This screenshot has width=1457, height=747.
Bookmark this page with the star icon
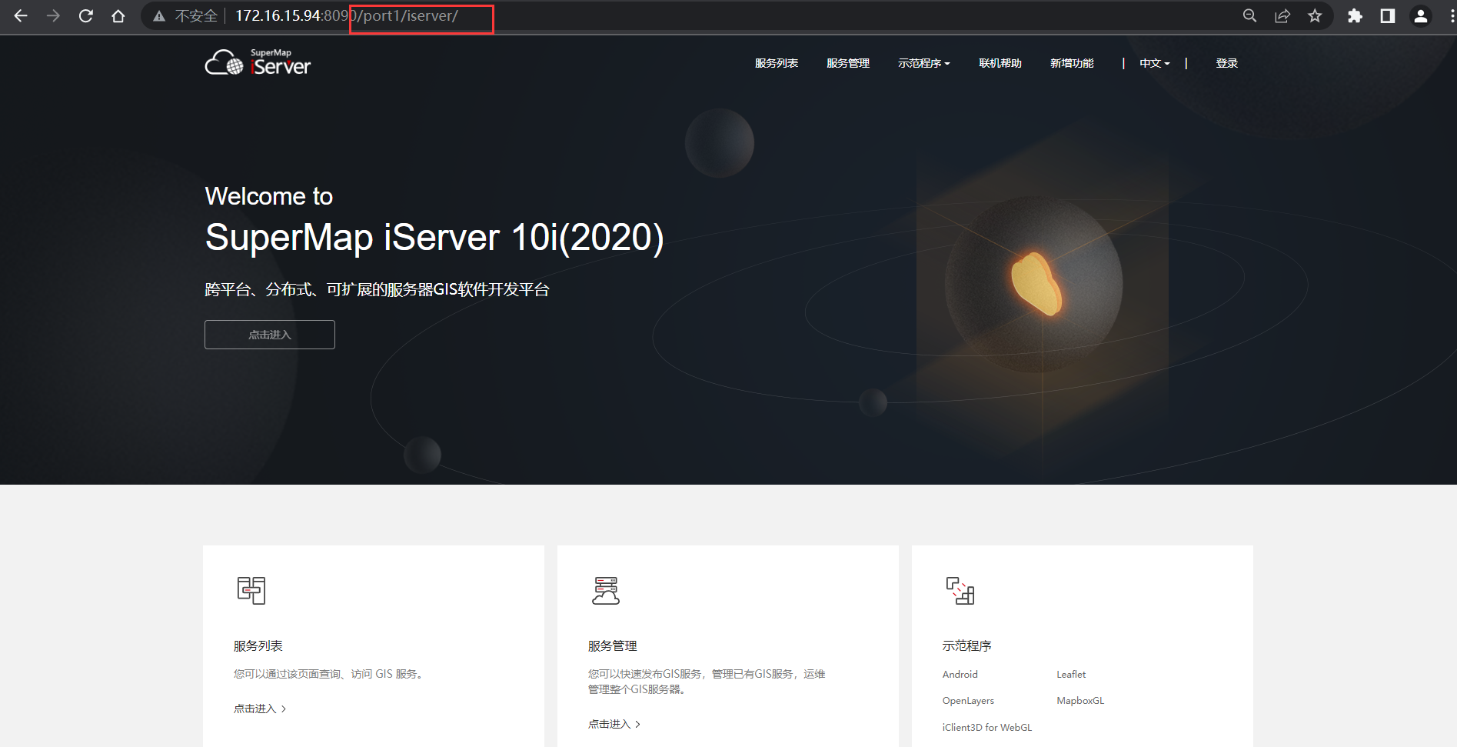(1315, 16)
